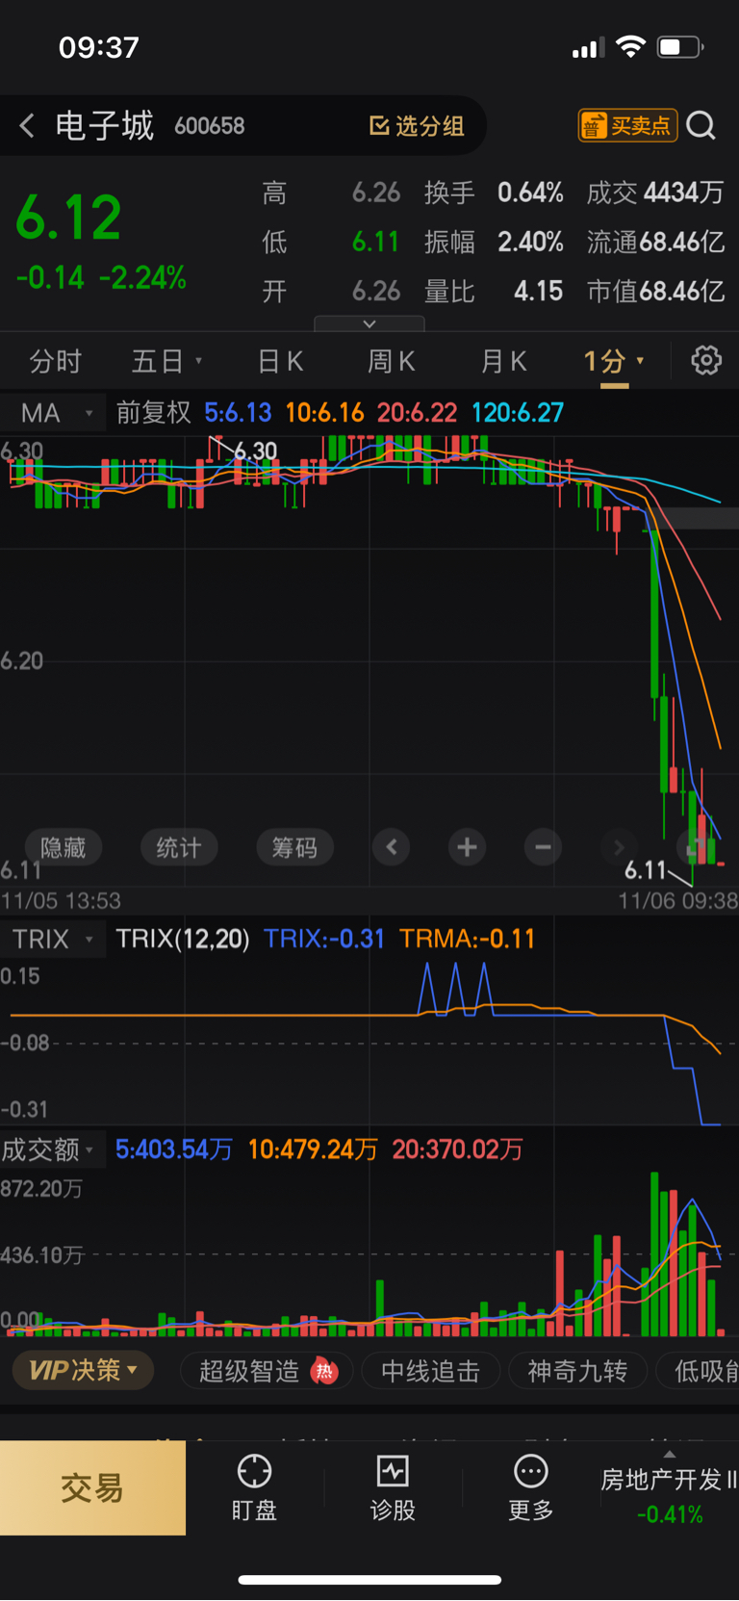Tap 流通 68.46亿 value
Viewport: 739px width, 1601px height.
[x=682, y=242]
